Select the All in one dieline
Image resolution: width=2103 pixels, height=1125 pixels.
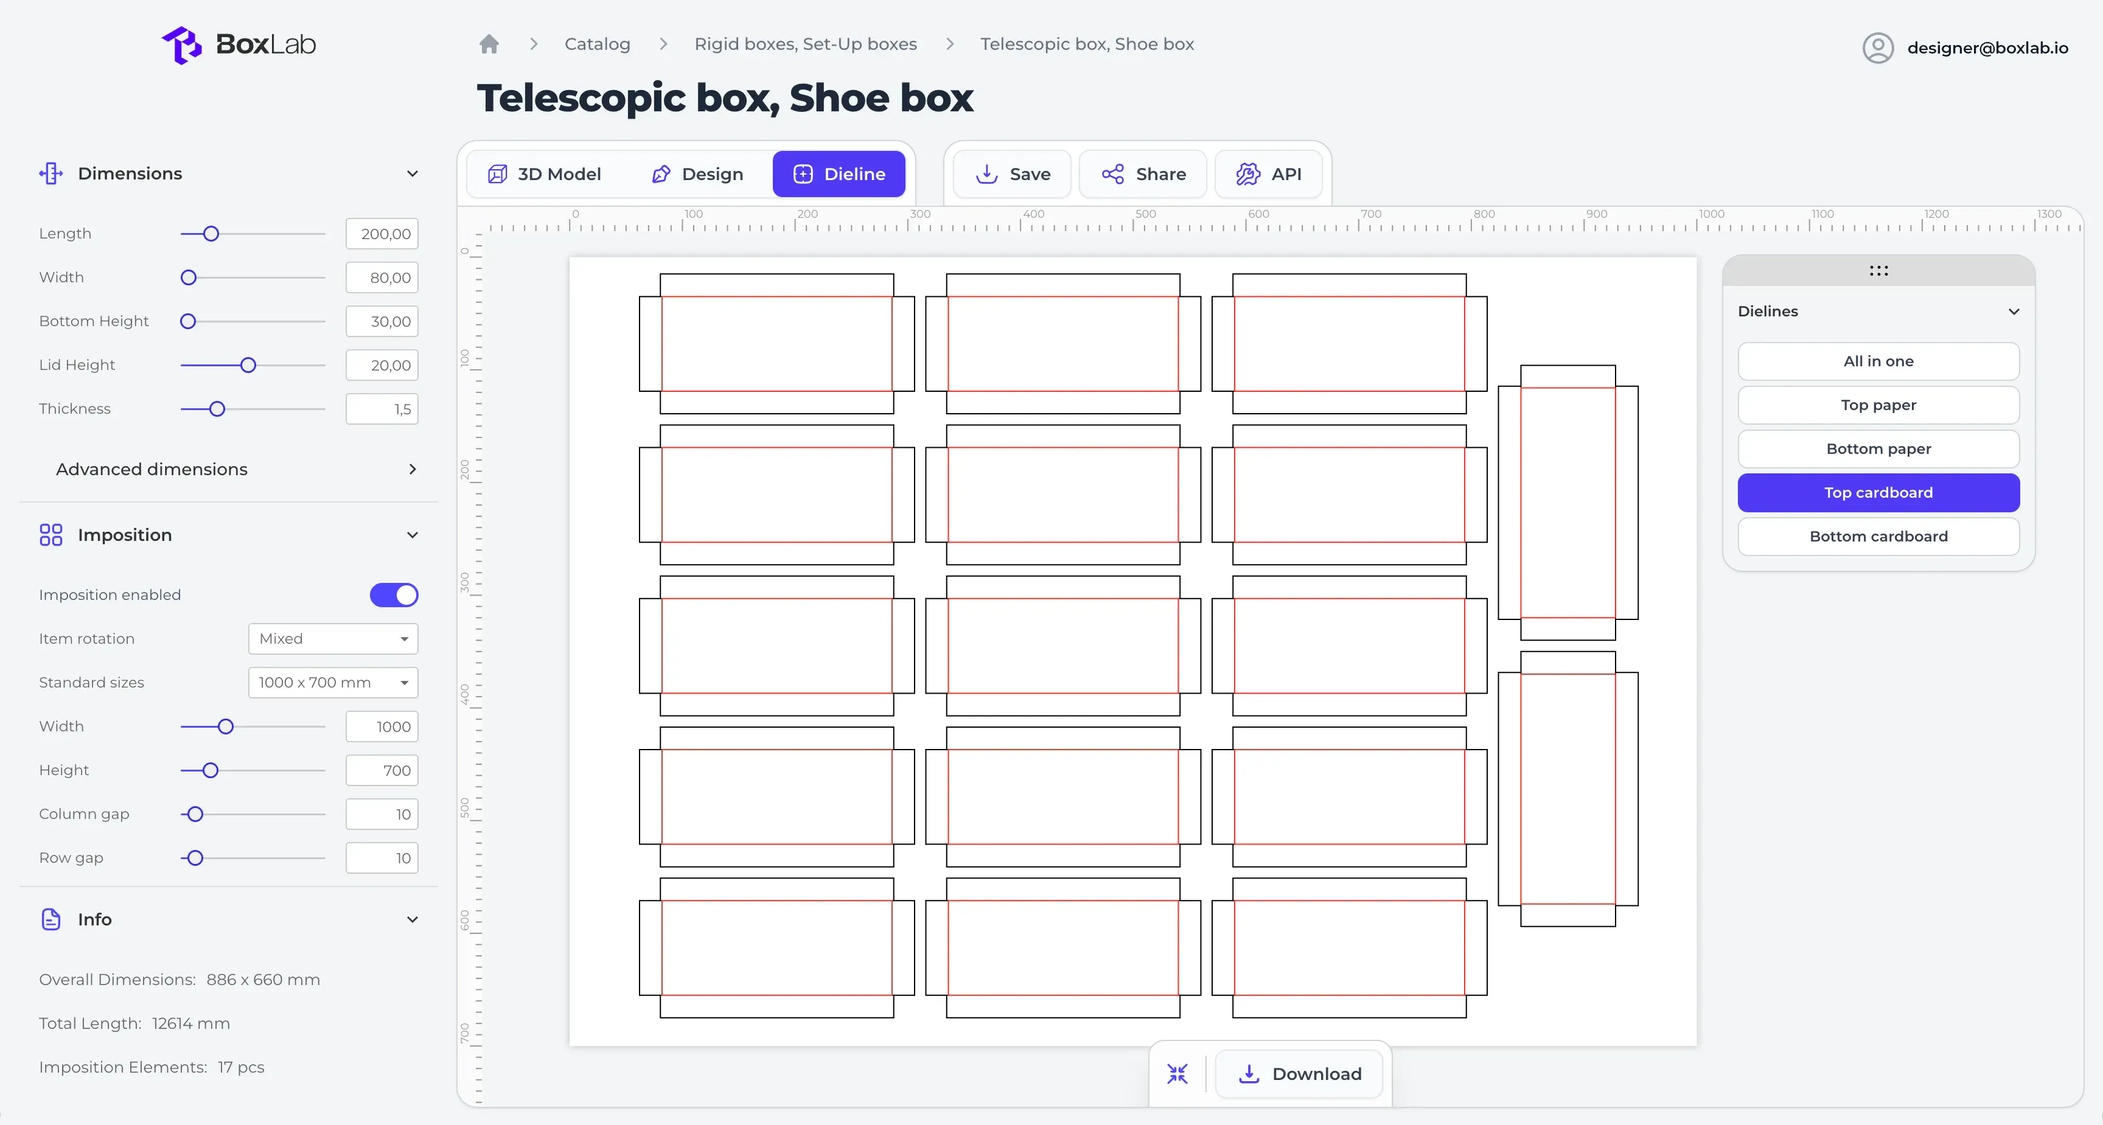1878,361
